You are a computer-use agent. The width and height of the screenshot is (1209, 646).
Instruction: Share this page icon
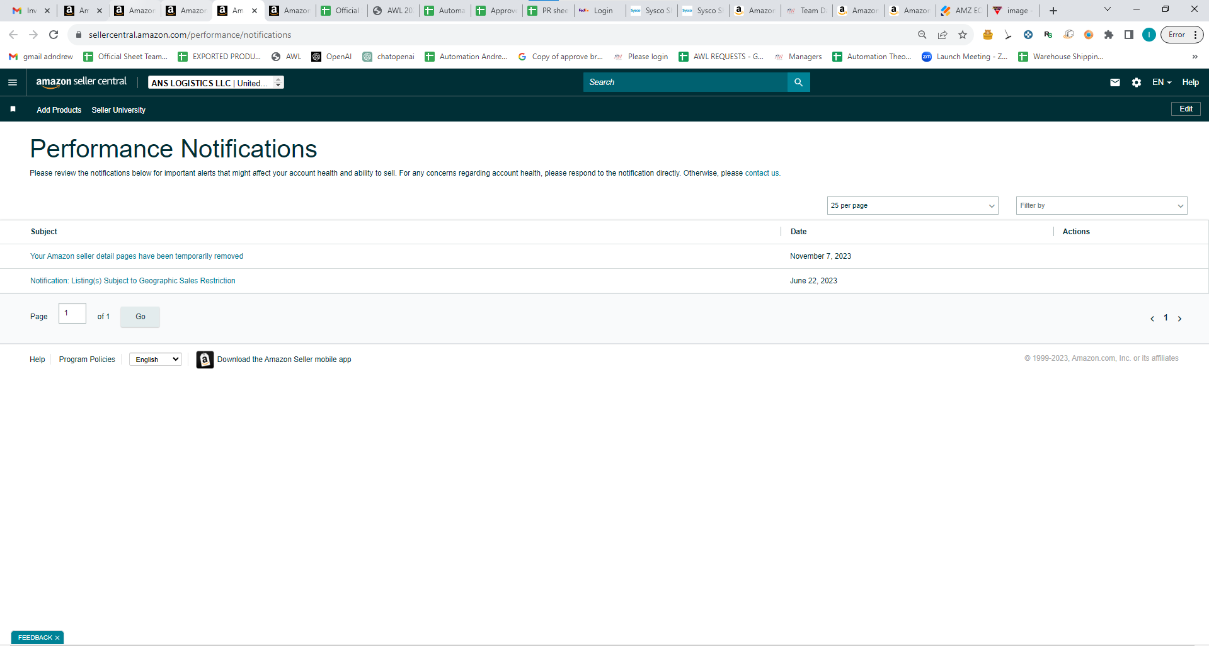(943, 35)
